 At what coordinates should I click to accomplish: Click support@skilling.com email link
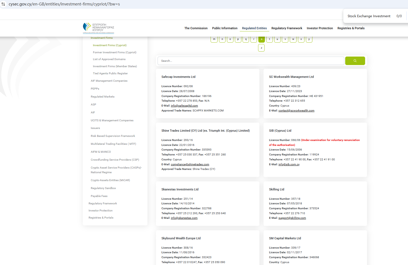coord(292,218)
